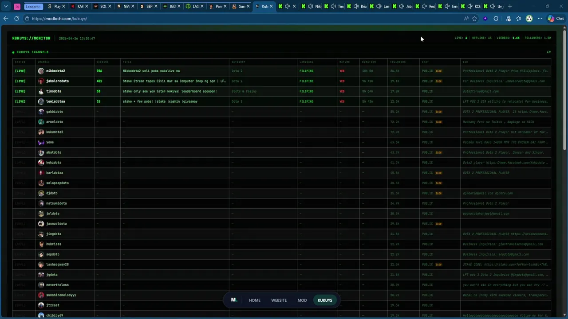Close the active Kukuys tab
The width and height of the screenshot is (568, 319).
point(271,6)
